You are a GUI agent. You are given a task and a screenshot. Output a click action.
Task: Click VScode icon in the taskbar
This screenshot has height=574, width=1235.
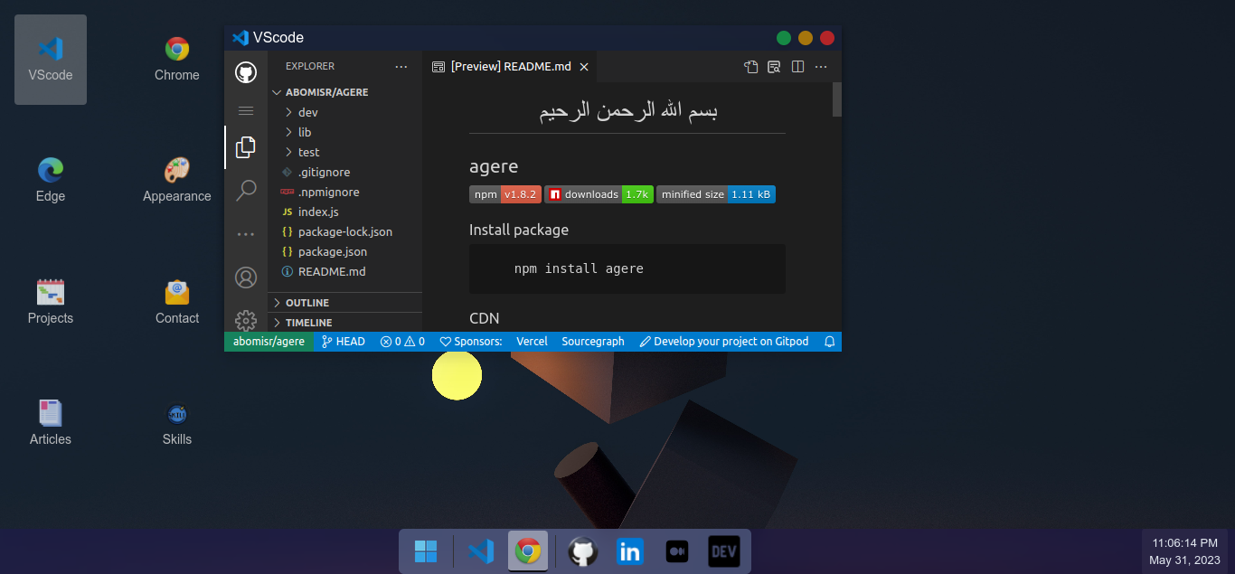480,551
